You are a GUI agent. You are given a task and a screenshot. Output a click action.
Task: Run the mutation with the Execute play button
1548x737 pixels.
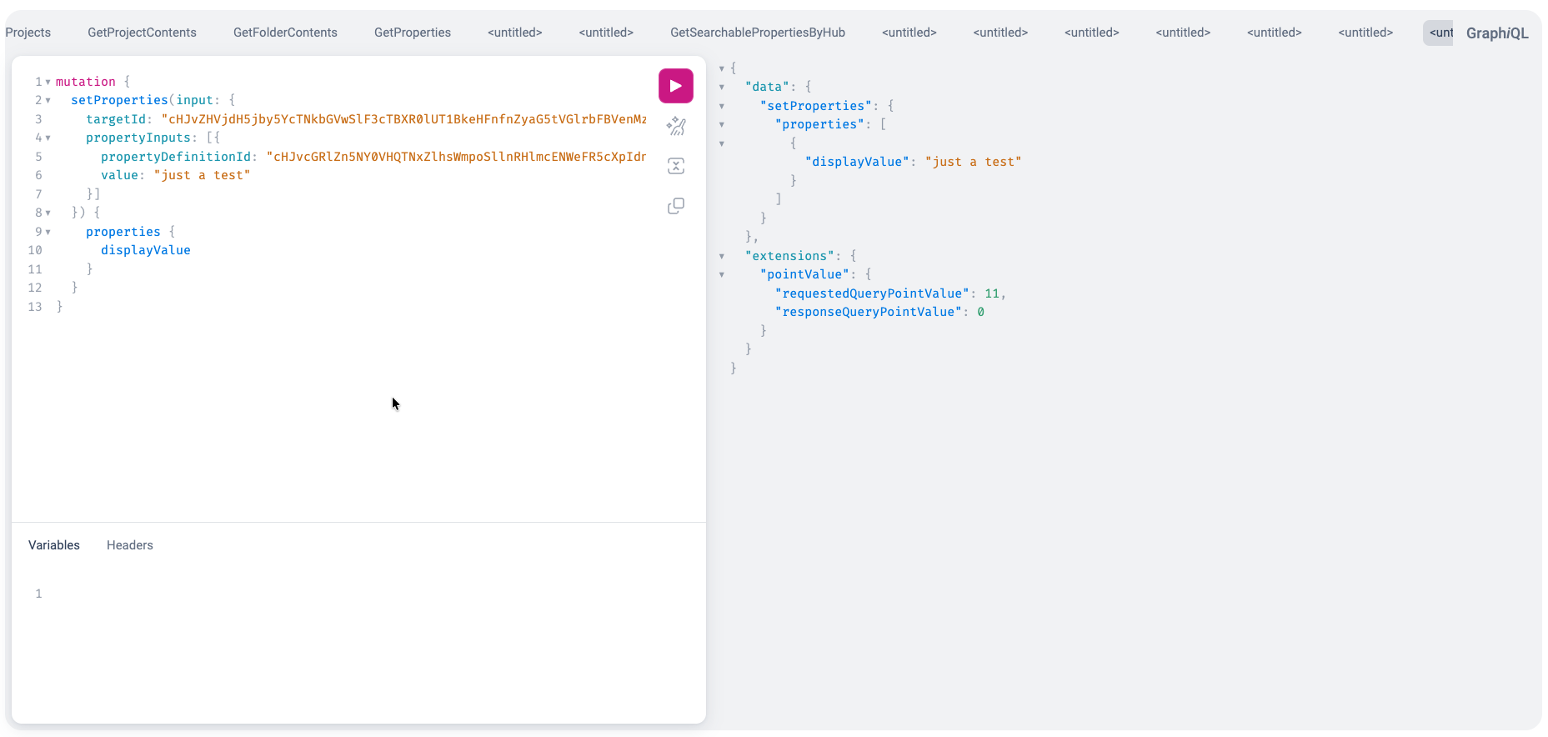click(x=675, y=86)
